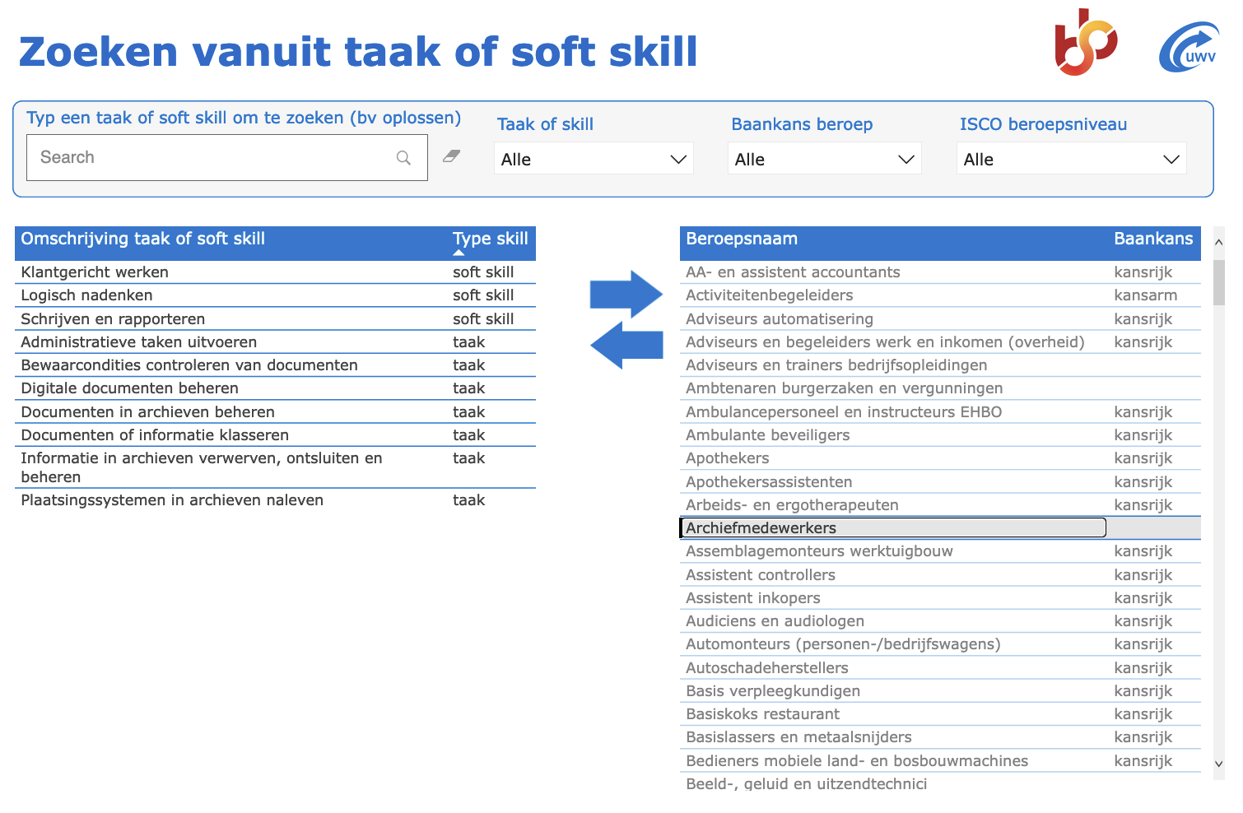Select Assistent inkopers occupation
Image resolution: width=1243 pixels, height=813 pixels.
940,598
